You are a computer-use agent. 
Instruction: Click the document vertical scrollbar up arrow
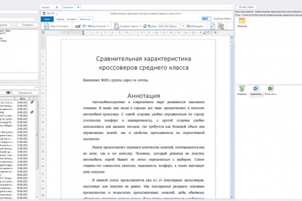point(232,37)
